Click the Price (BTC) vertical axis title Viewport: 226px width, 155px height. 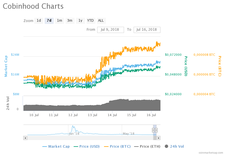tap(220, 66)
